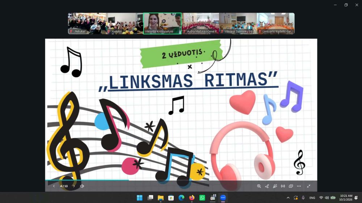Click the microphone tray icon

303,198
